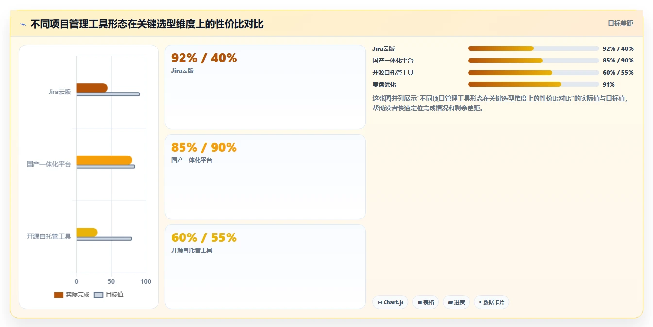653x327 pixels.
Task: Click the dashboard title about 性价比对比
Action: 147,24
